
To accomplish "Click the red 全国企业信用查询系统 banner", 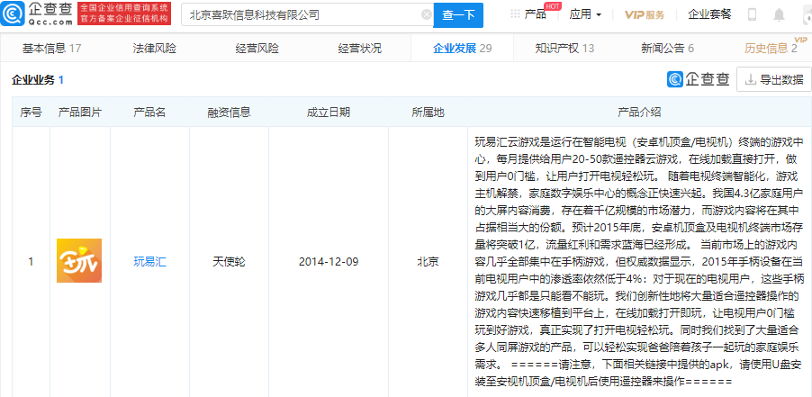I will pyautogui.click(x=124, y=14).
